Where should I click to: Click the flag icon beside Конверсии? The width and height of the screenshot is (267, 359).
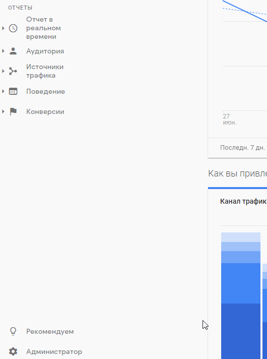point(13,111)
